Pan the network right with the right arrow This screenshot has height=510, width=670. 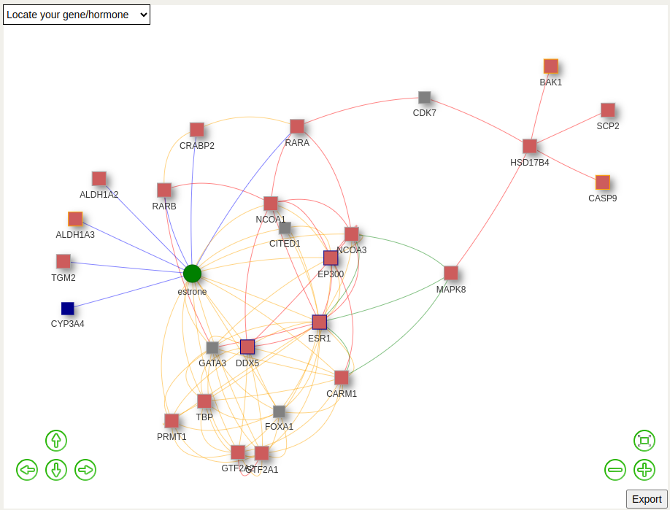[85, 470]
